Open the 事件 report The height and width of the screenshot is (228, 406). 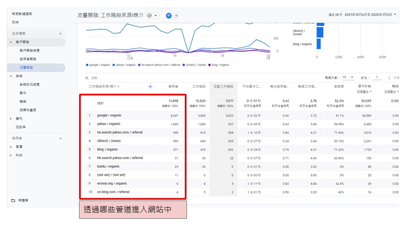click(23, 93)
